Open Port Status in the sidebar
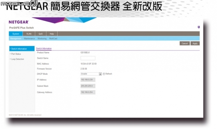 (16, 54)
